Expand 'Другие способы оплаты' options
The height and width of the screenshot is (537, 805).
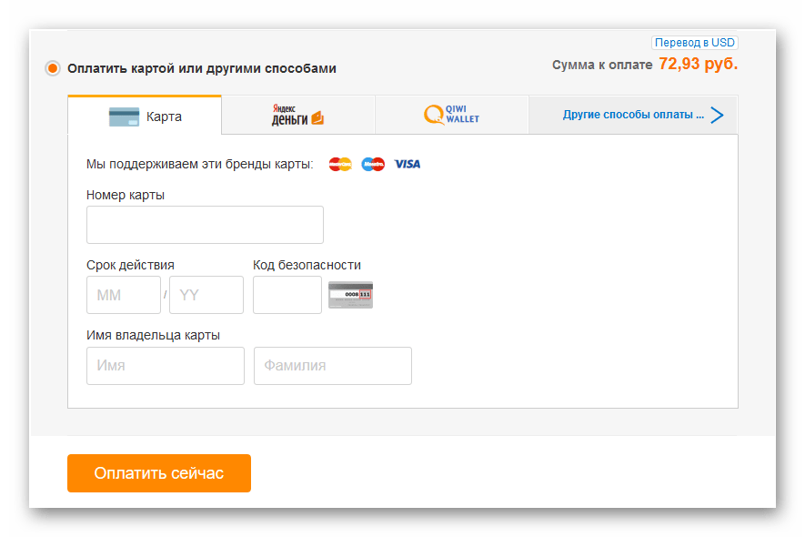pos(634,115)
